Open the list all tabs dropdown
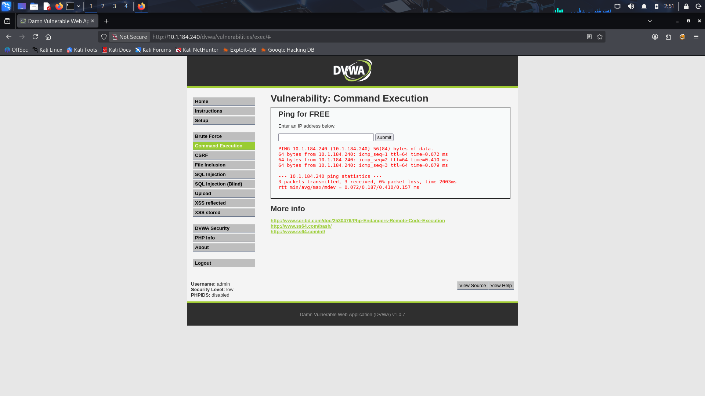 pos(650,21)
